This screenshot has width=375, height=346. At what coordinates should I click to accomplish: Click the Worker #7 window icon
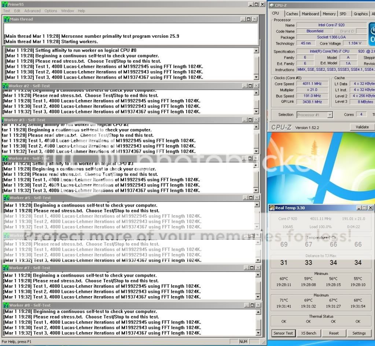[6, 268]
